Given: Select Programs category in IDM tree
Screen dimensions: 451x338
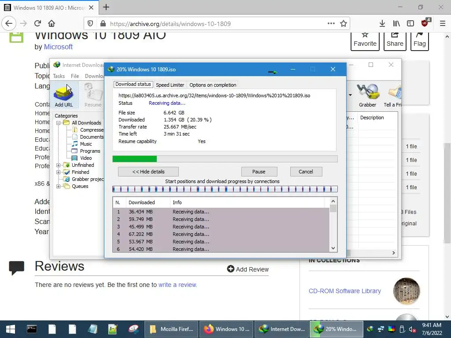Looking at the screenshot, I should tap(86, 151).
